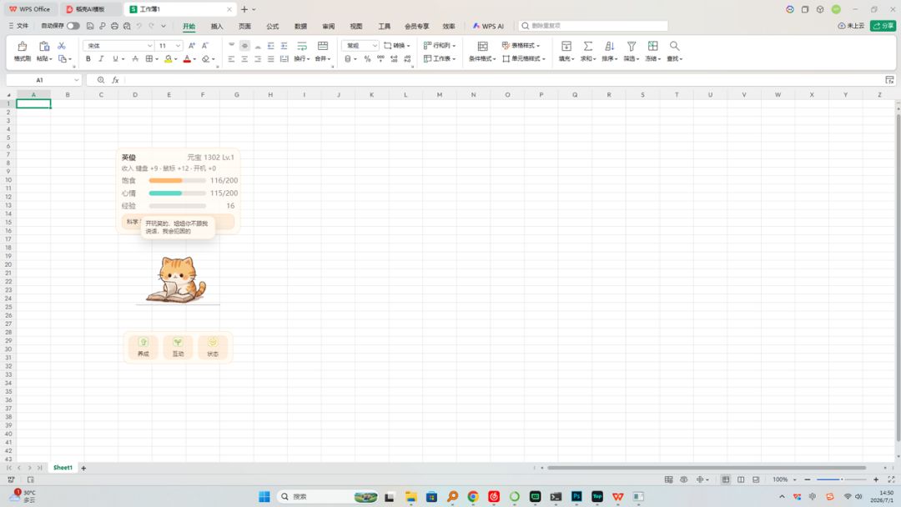
Task: Open WPS AI assistant
Action: (x=488, y=27)
